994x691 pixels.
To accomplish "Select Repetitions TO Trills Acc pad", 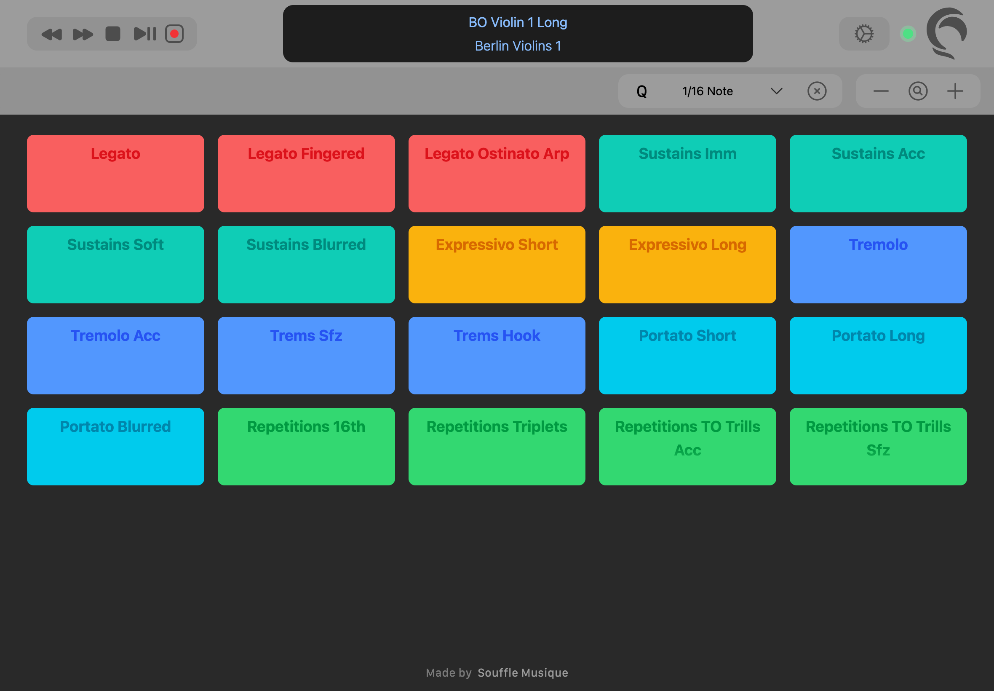I will click(x=687, y=446).
